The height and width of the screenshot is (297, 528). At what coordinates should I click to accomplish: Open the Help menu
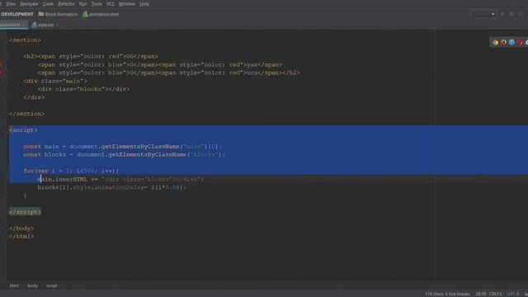pos(144,4)
